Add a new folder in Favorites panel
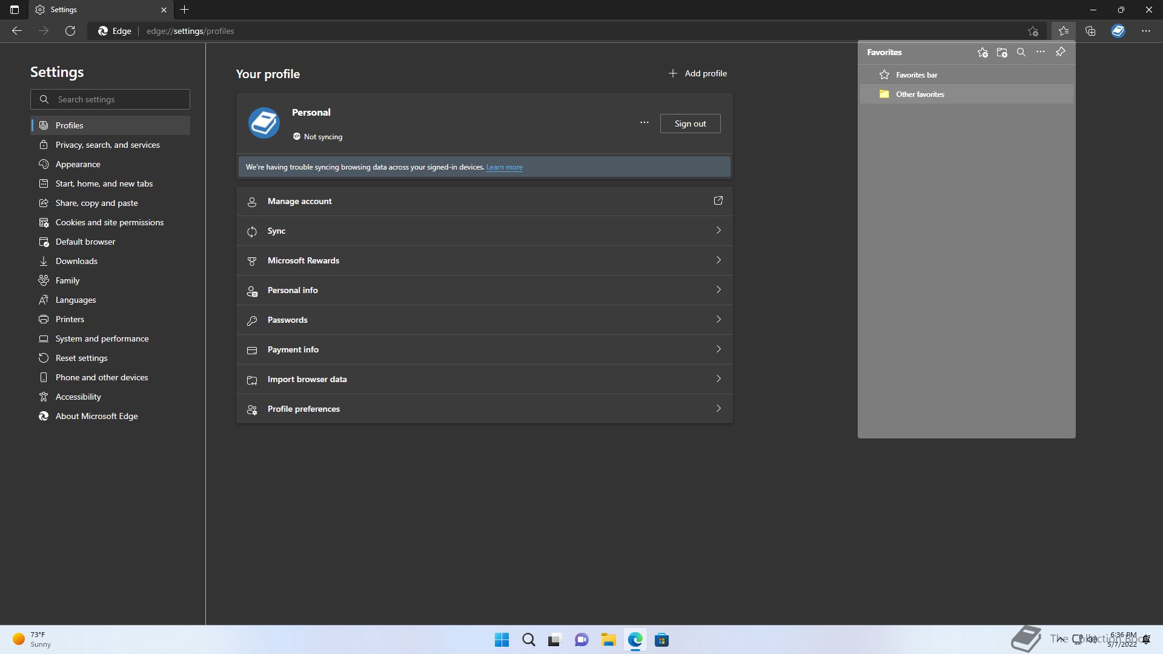This screenshot has width=1163, height=654. point(1002,53)
